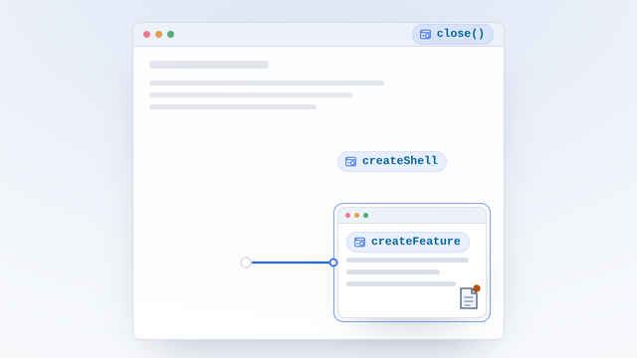Click the window icon inside the close() pill
The width and height of the screenshot is (637, 358).
425,35
